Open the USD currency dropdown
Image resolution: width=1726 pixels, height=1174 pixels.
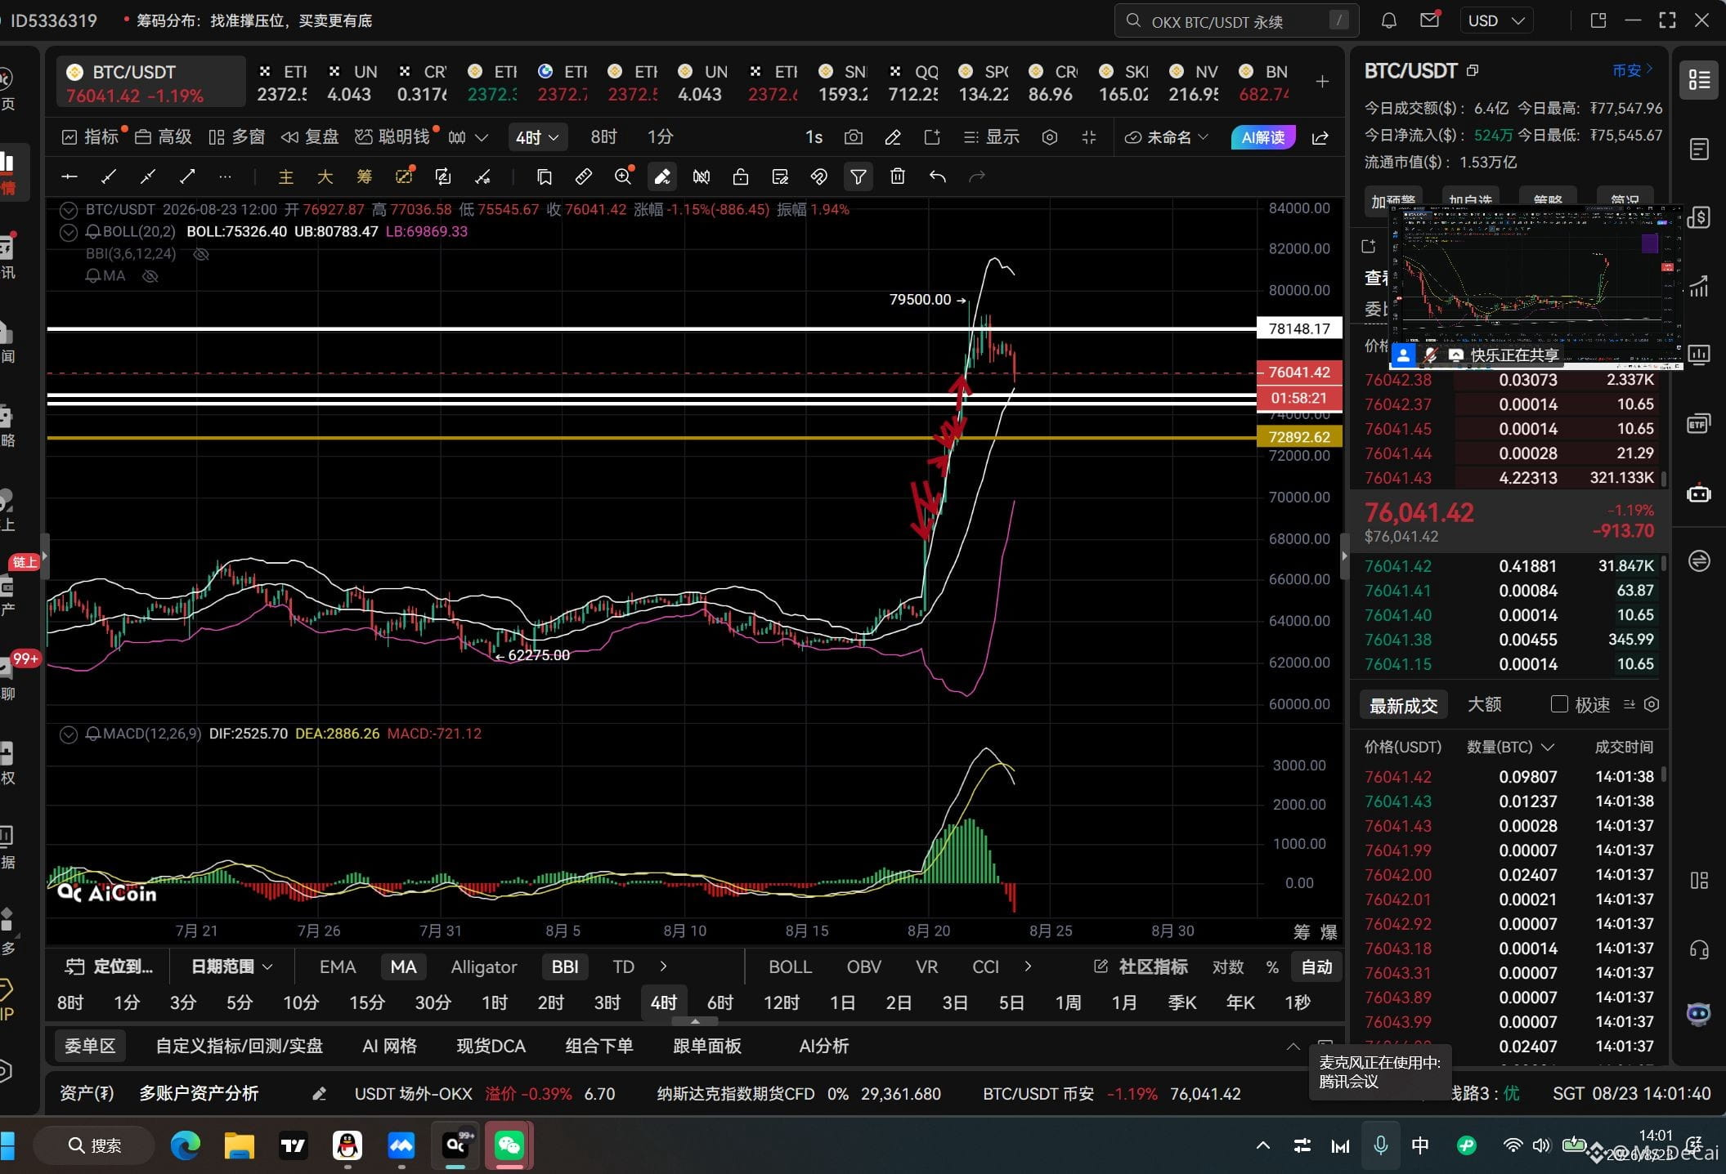point(1496,20)
